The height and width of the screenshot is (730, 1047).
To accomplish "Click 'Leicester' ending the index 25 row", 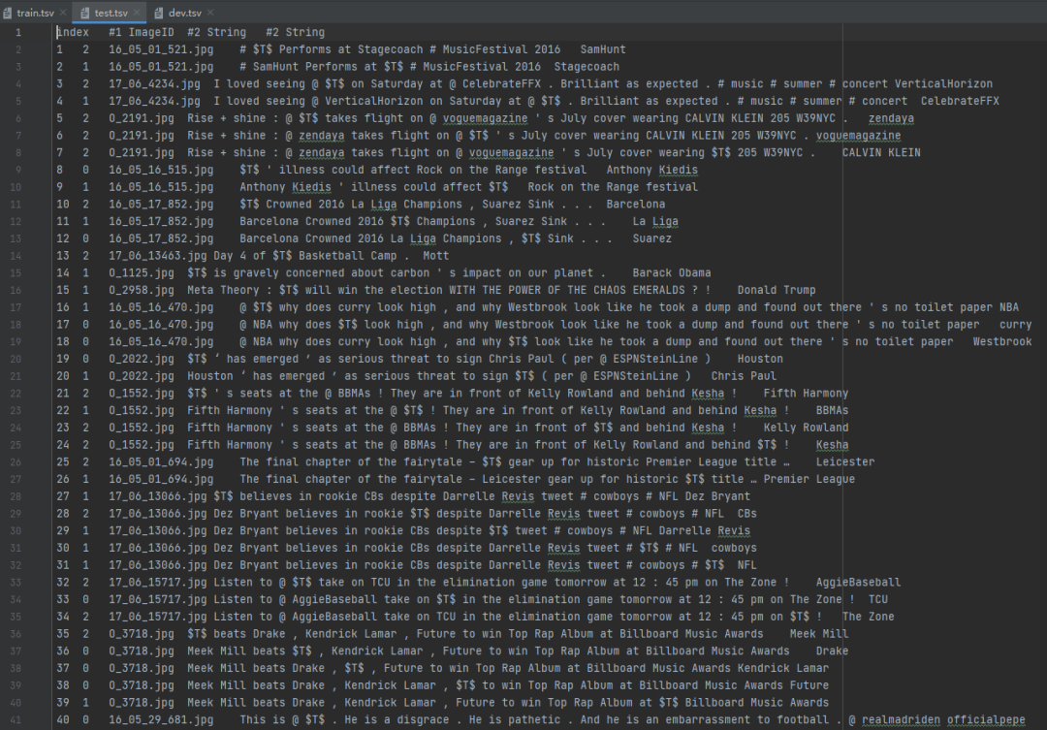I will [845, 462].
